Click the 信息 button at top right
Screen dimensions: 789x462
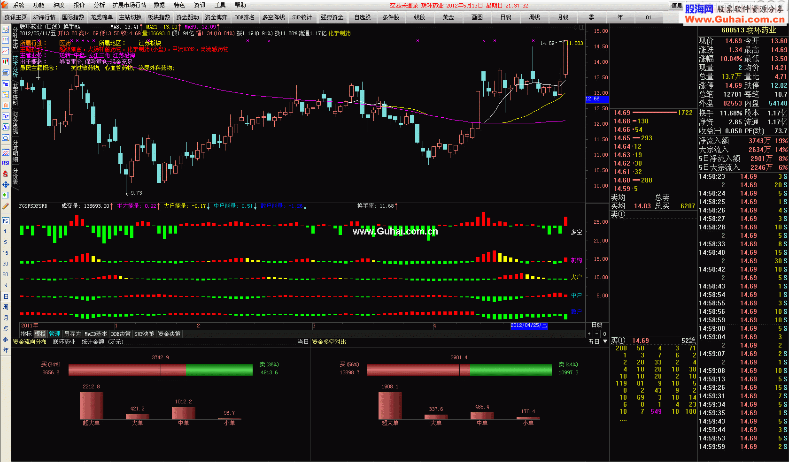click(677, 6)
